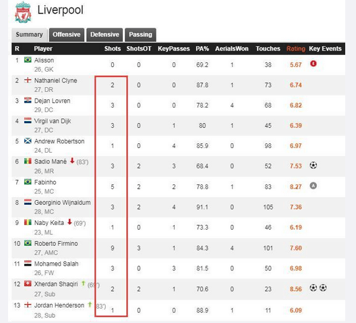Click Shaqiri's first goal ball icon
This screenshot has height=323, width=356.
coord(314,288)
